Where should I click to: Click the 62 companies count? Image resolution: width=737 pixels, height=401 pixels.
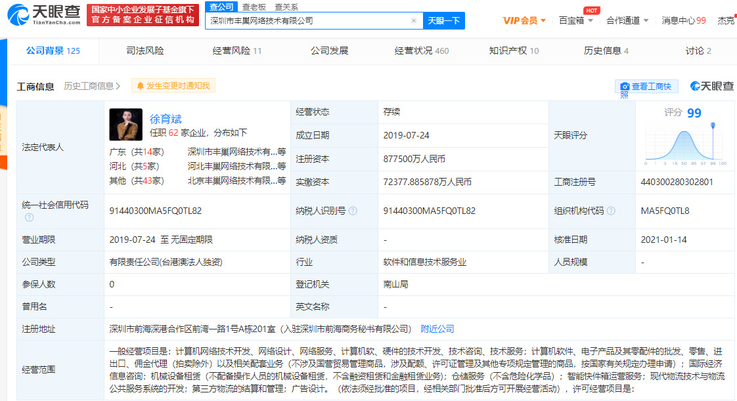[x=173, y=133]
